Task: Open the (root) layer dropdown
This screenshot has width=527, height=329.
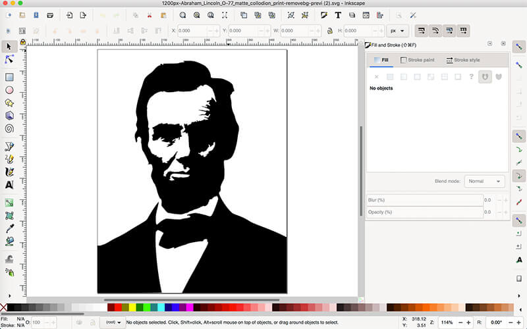Action: click(113, 322)
